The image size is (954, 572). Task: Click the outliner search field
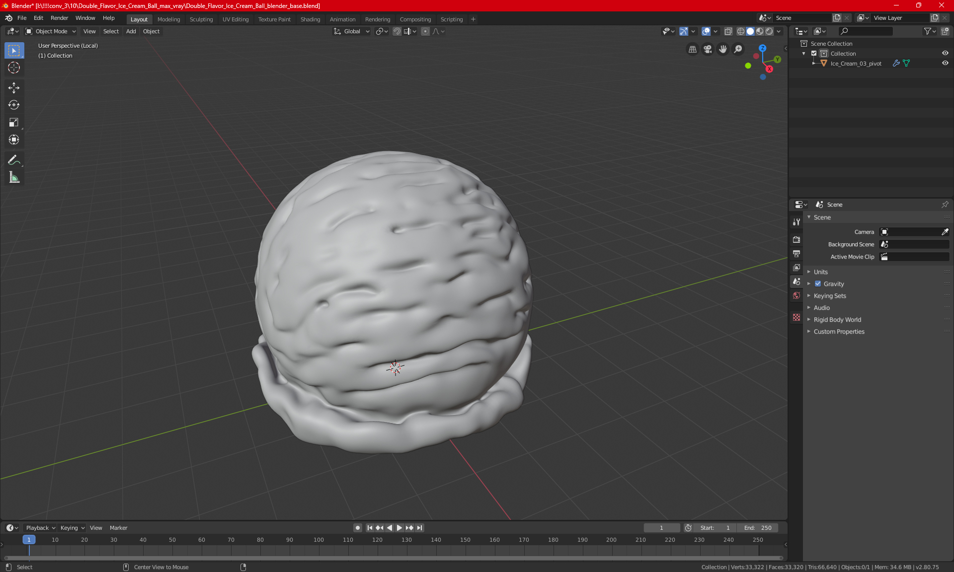[x=865, y=31]
